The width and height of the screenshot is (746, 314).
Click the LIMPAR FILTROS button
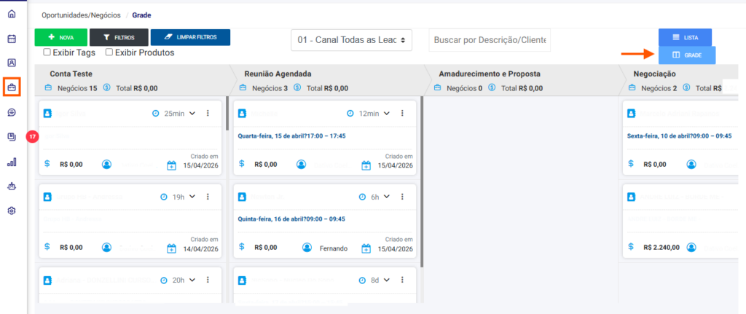point(190,37)
